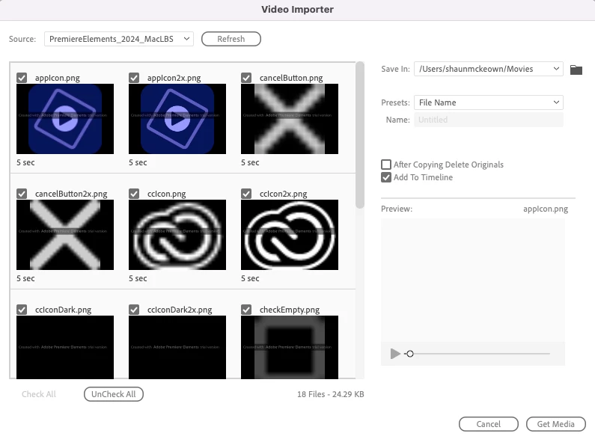Click the Name input field
Image resolution: width=595 pixels, height=439 pixels.
pyautogui.click(x=489, y=120)
